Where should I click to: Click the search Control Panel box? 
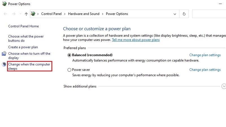209,14
